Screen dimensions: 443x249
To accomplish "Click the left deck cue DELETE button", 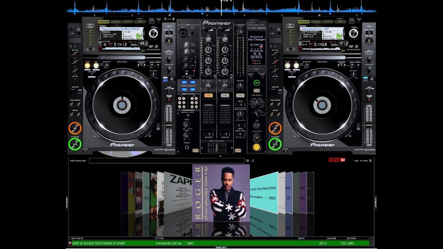I will point(151,65).
